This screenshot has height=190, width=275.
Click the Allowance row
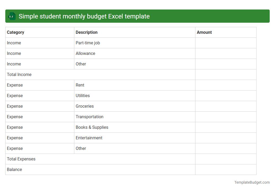[85, 53]
